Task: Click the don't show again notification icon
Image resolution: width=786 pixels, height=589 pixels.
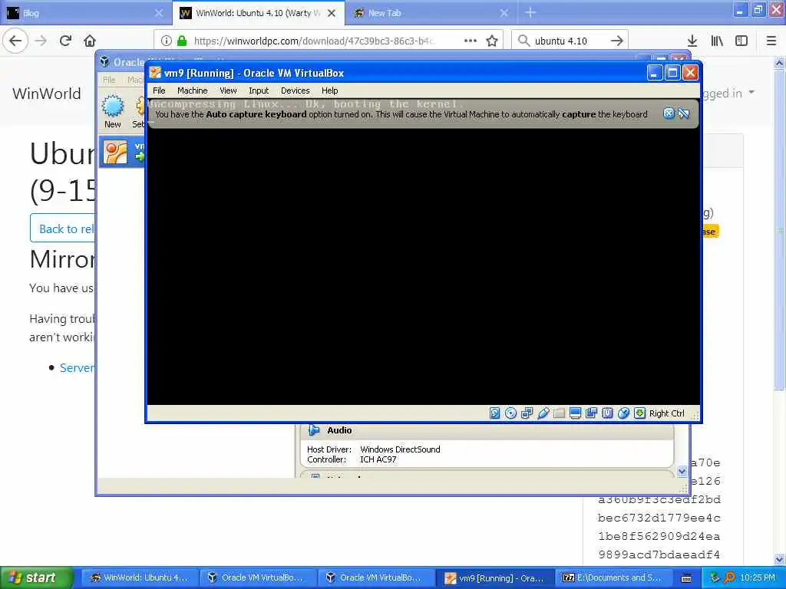Action: (683, 114)
